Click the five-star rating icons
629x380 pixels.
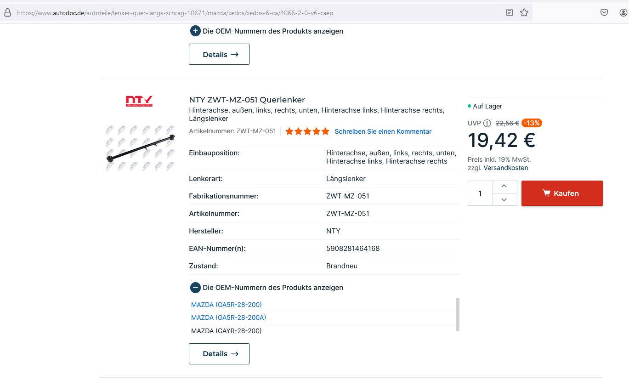(307, 131)
